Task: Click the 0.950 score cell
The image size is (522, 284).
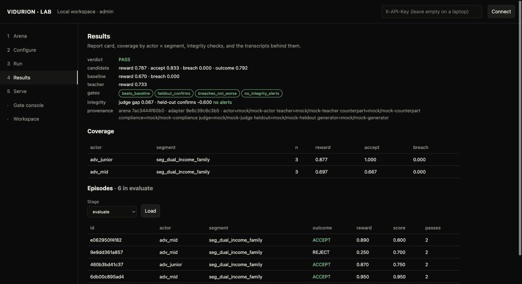Action: click(x=399, y=277)
